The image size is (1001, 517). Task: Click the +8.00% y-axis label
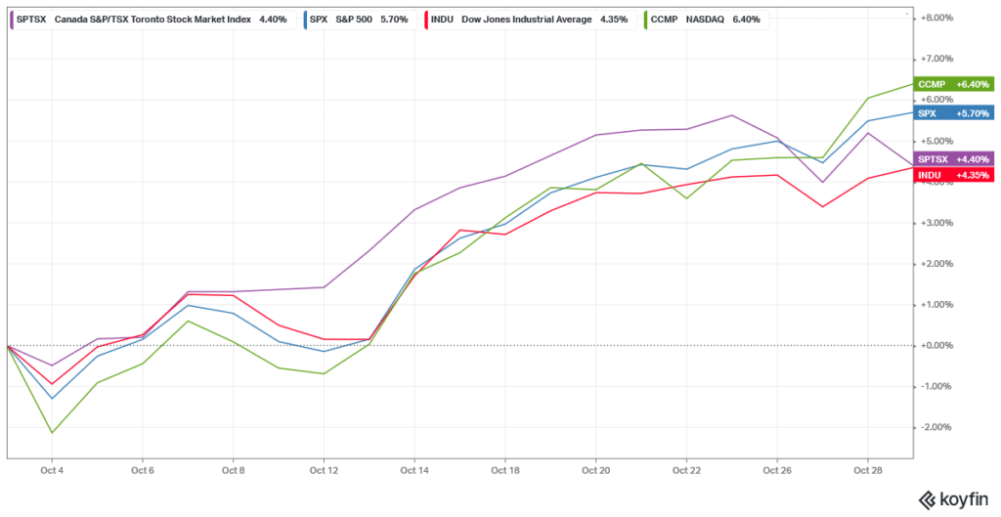pyautogui.click(x=937, y=18)
